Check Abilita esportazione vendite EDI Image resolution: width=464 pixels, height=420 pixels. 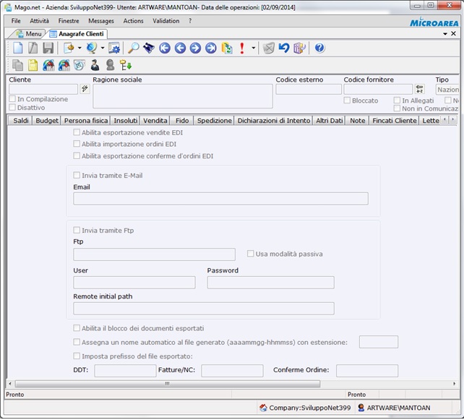[77, 133]
